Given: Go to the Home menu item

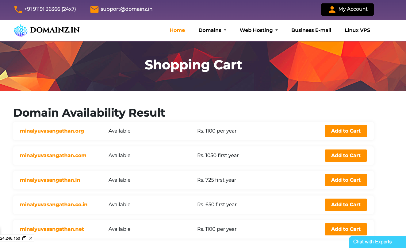Looking at the screenshot, I should [177, 30].
